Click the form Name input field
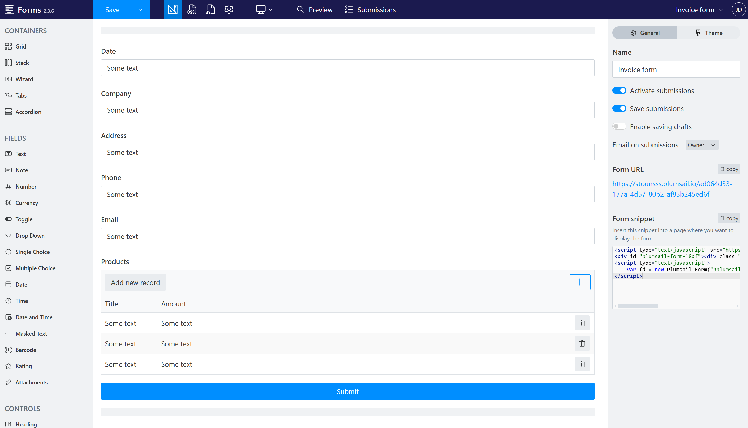The height and width of the screenshot is (428, 748). point(676,69)
